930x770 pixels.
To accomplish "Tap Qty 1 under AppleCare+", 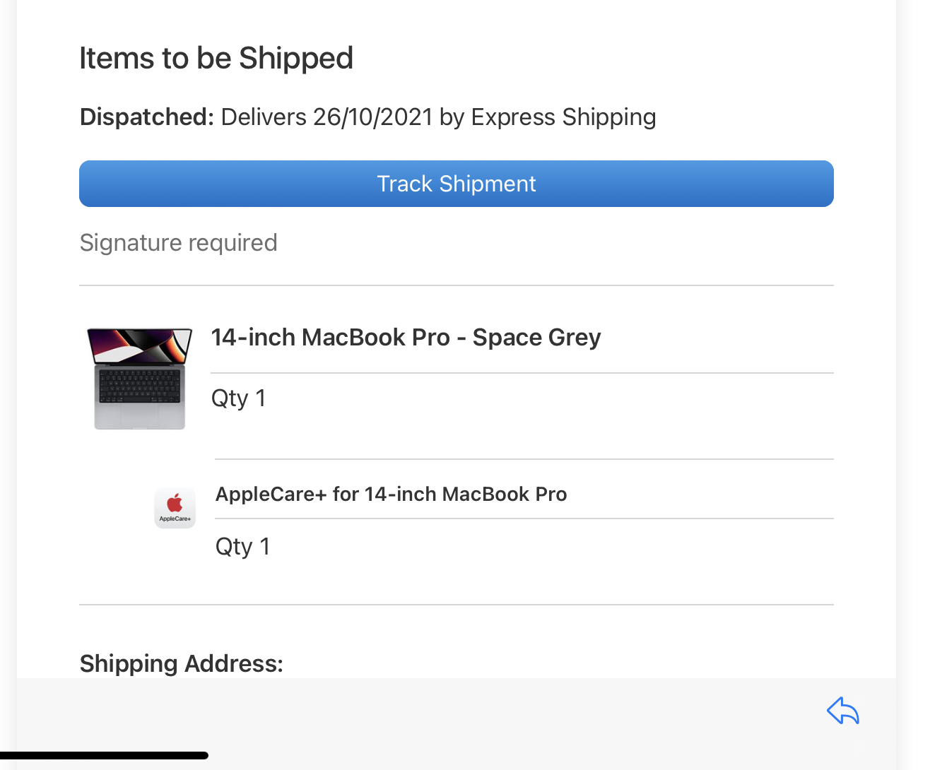I will point(243,547).
